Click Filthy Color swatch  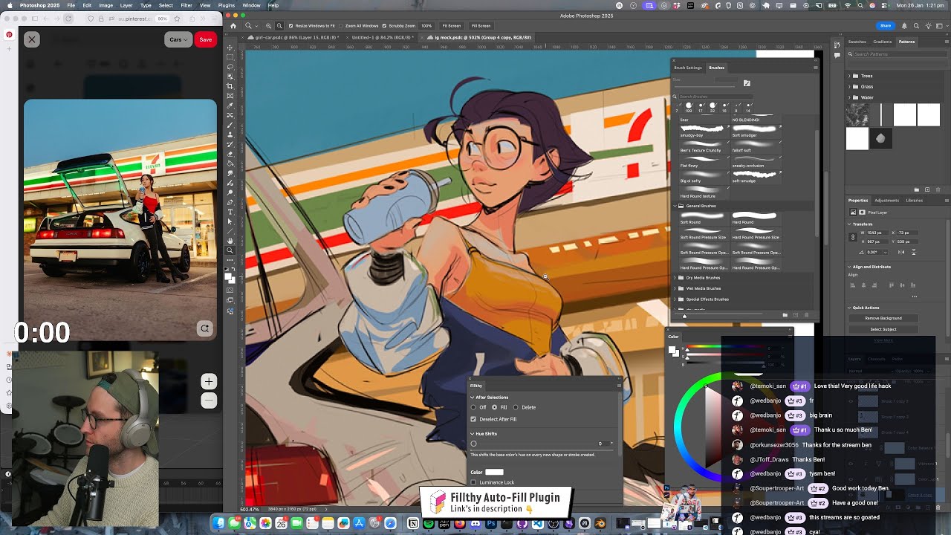click(494, 472)
